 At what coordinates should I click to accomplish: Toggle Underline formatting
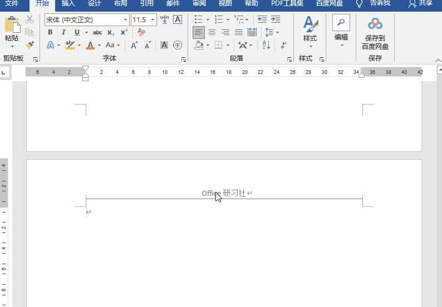point(77,32)
